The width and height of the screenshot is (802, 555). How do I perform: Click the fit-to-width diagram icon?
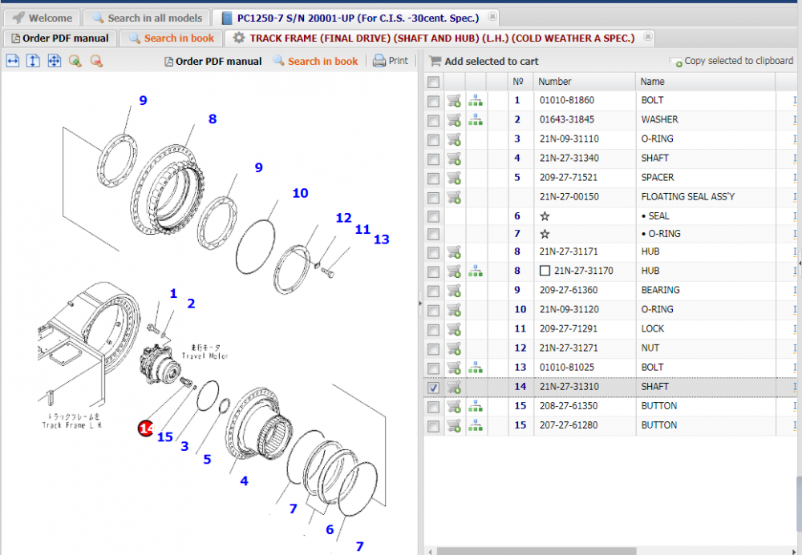click(13, 61)
